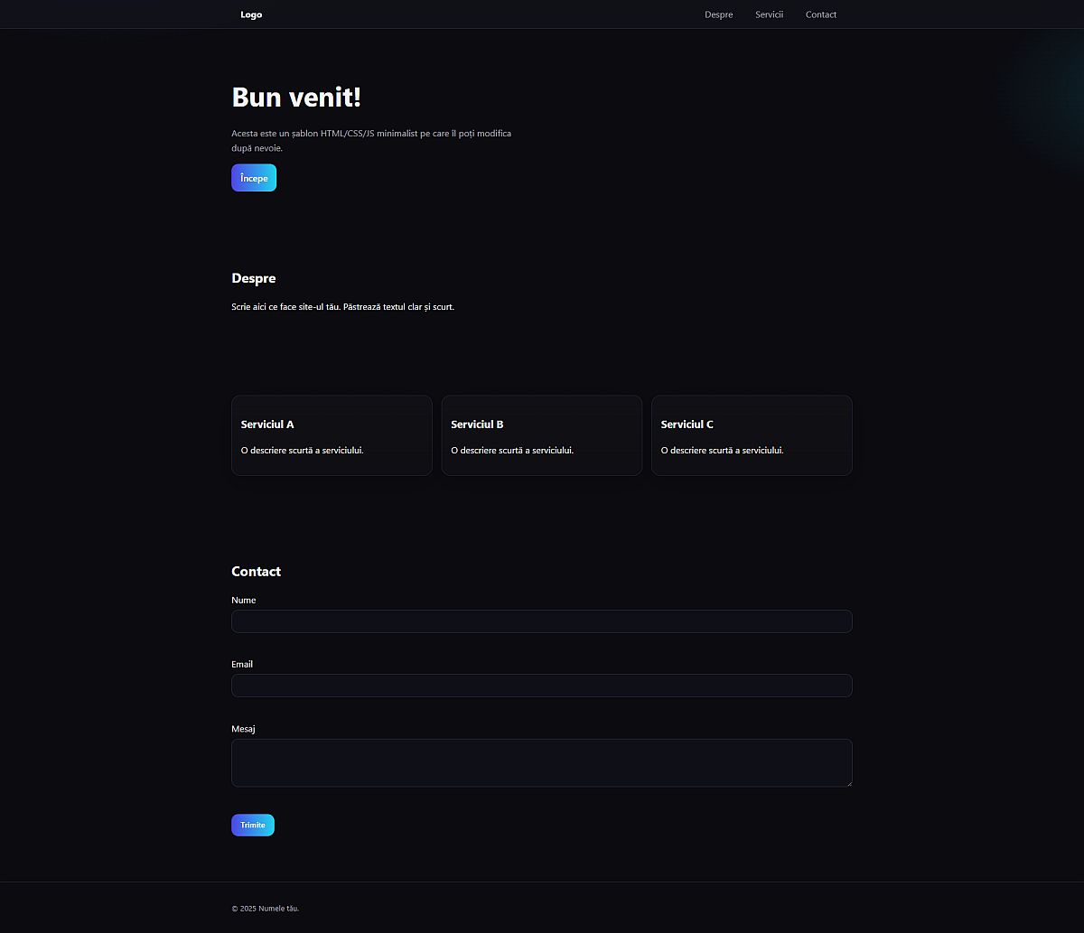This screenshot has height=933, width=1084.
Task: Click the Contact section heading
Action: point(256,572)
